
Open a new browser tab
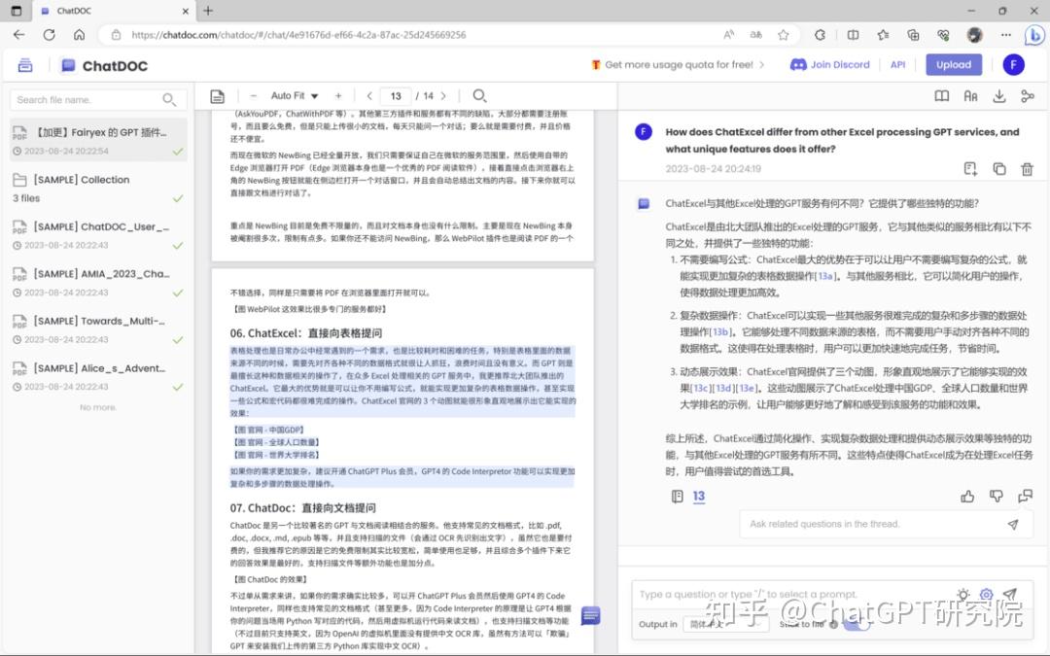coord(208,11)
